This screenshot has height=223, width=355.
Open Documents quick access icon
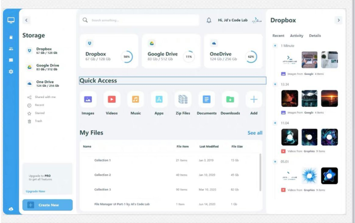tap(207, 99)
